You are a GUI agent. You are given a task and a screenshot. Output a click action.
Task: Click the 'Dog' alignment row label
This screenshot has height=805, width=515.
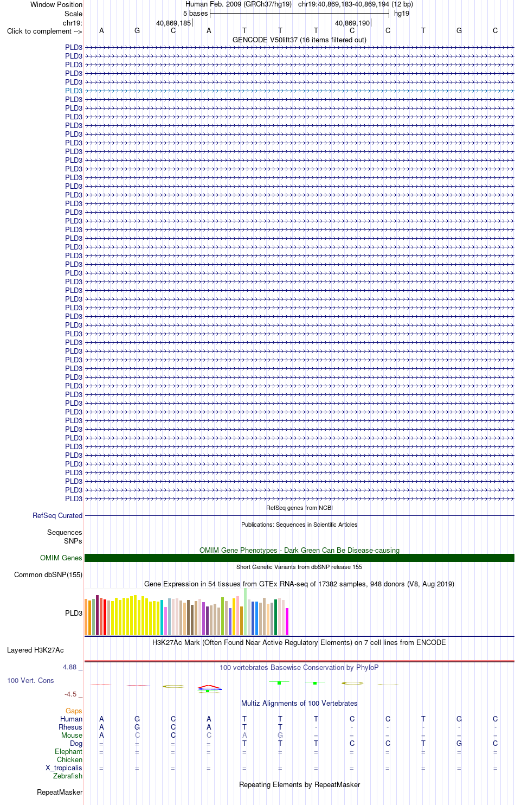[x=76, y=744]
